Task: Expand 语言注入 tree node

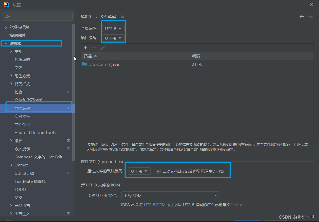Action: coord(11,214)
